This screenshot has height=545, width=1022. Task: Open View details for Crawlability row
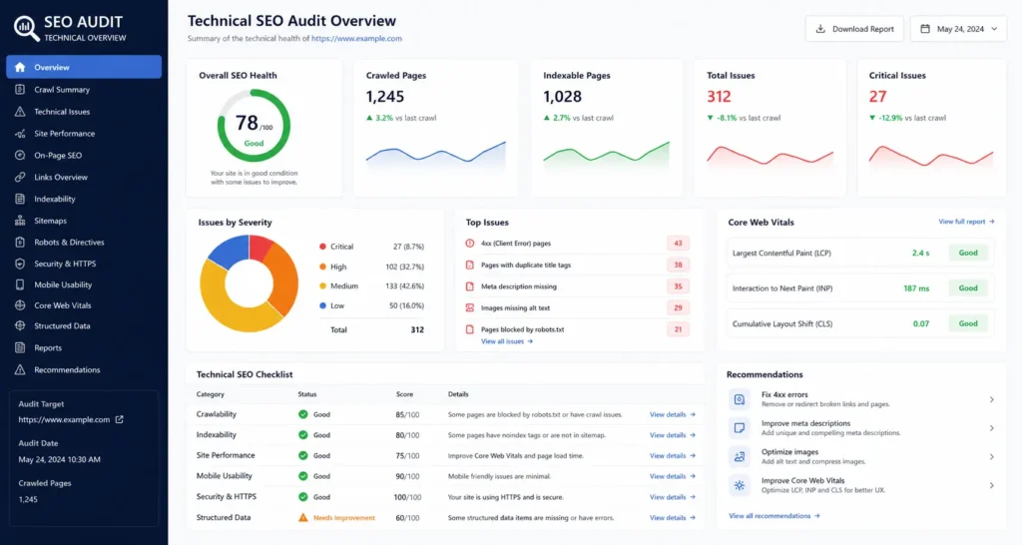tap(672, 414)
